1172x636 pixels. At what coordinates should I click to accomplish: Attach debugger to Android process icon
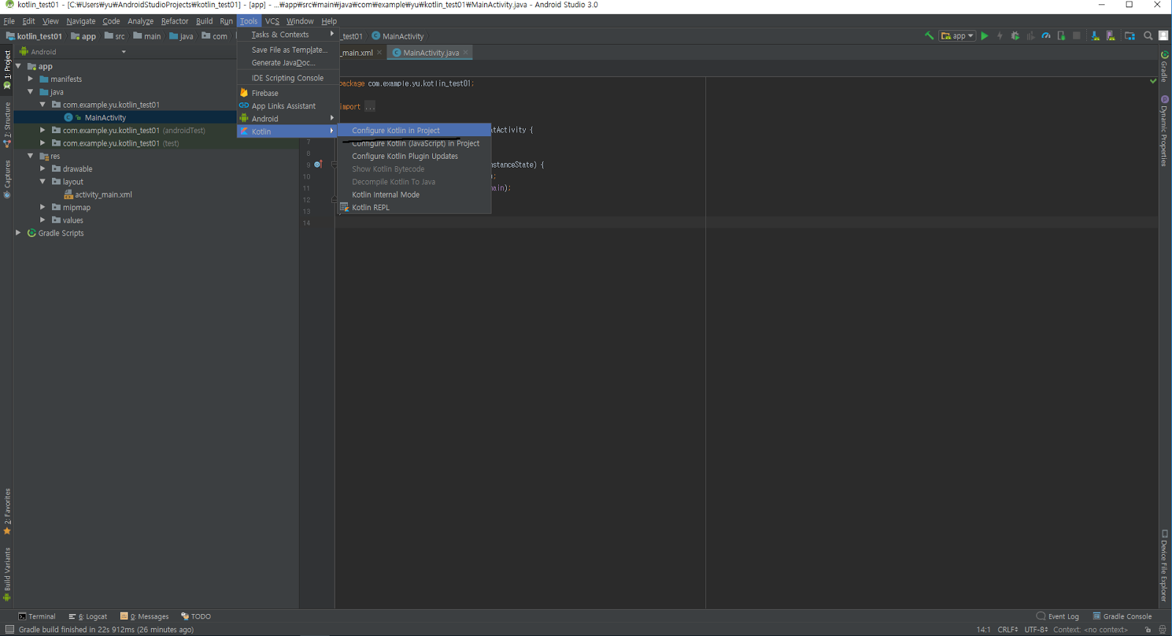click(x=1061, y=36)
